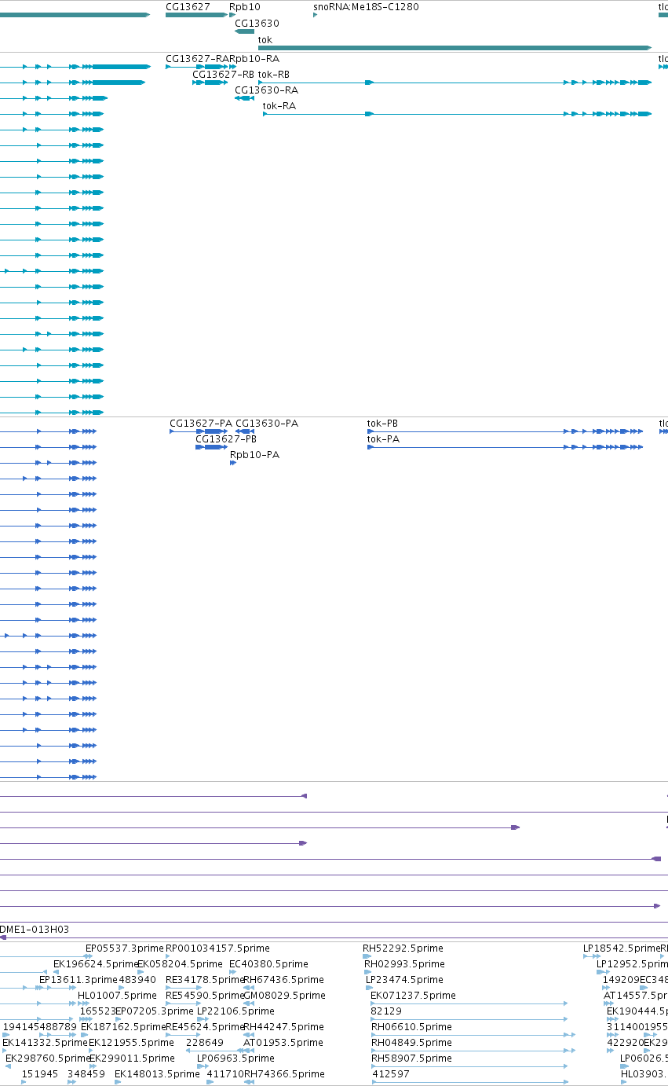
Task: Click the CG13630-RA transcript label
Action: click(267, 90)
